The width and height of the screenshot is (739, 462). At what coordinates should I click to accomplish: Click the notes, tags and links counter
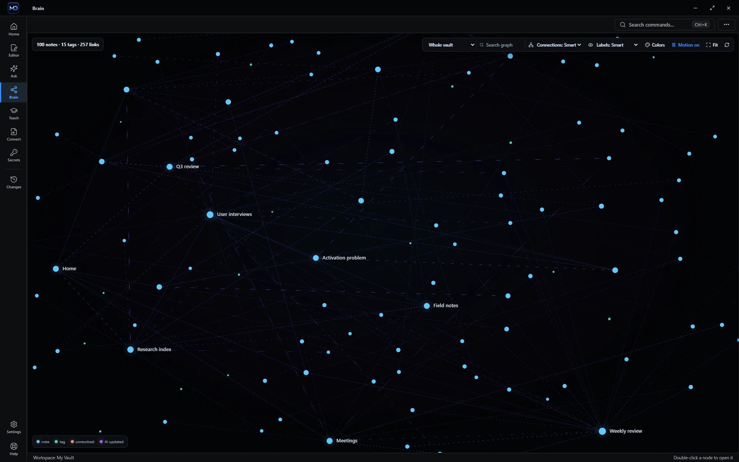[x=68, y=45]
